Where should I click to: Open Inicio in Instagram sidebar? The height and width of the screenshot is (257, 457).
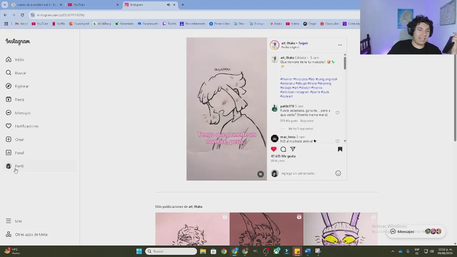(x=15, y=60)
